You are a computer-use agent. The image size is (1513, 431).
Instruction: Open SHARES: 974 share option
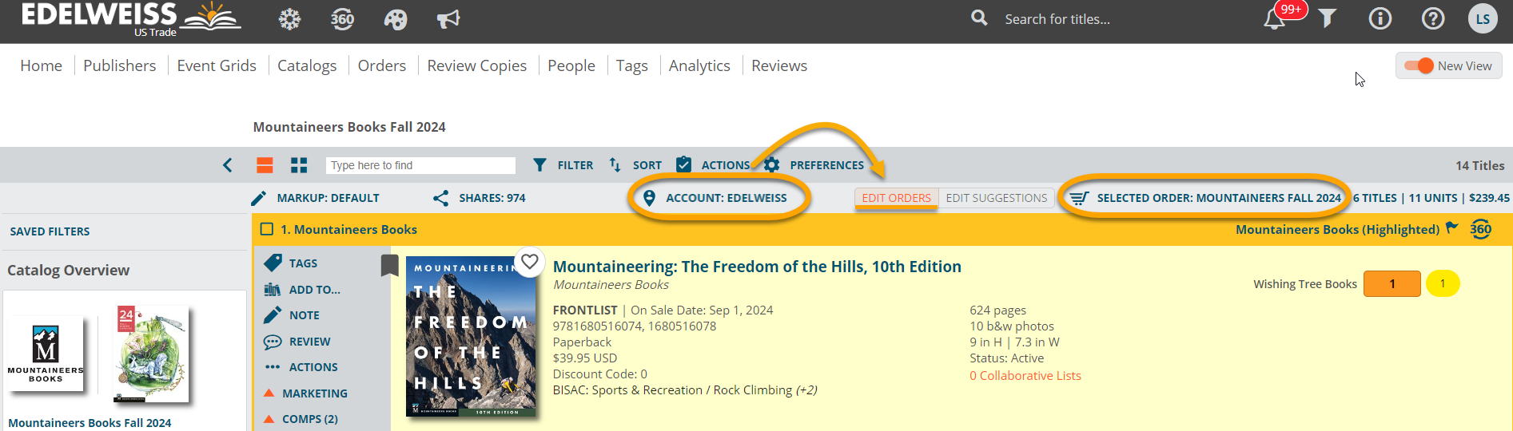click(479, 198)
